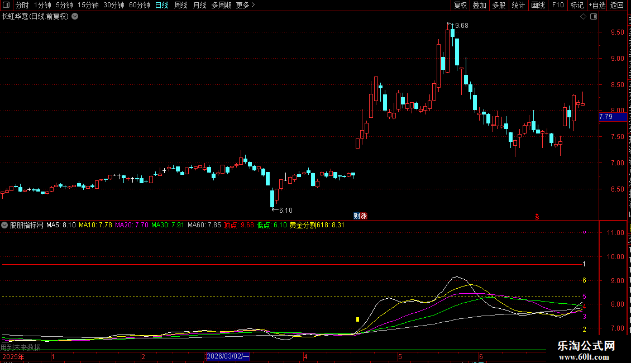This screenshot has width=631, height=363.
Task: Expand the 更多 periods menu
Action: pyautogui.click(x=245, y=5)
